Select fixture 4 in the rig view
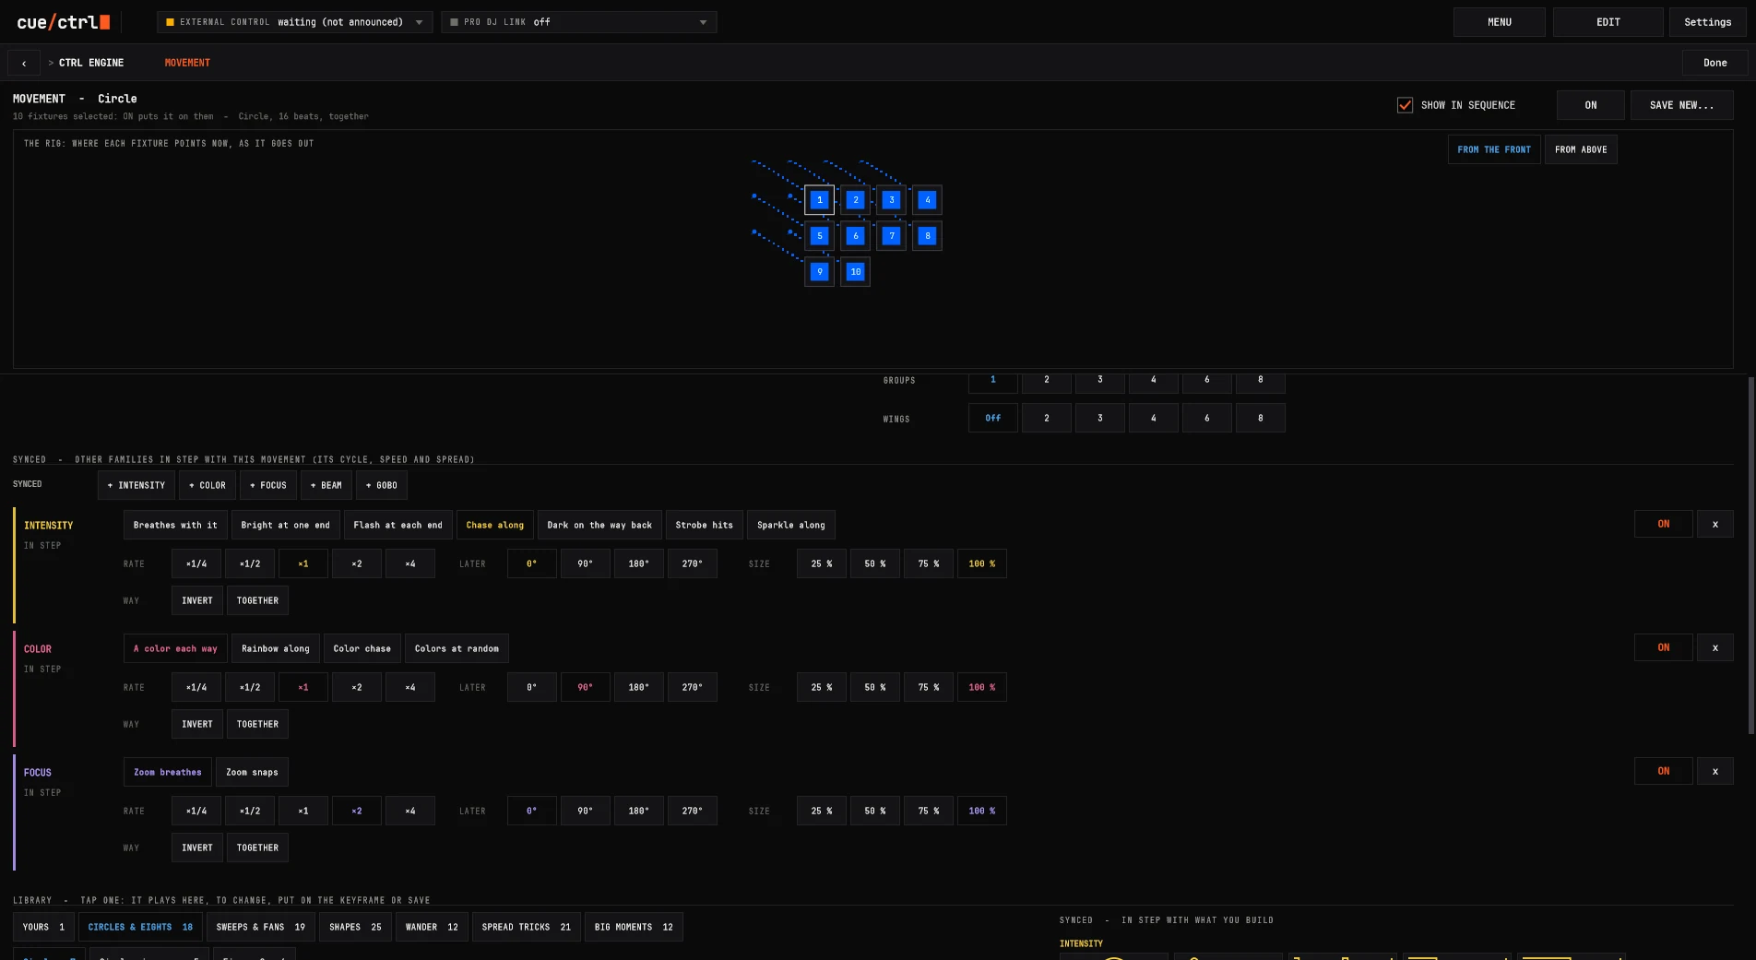This screenshot has width=1756, height=960. 927,200
